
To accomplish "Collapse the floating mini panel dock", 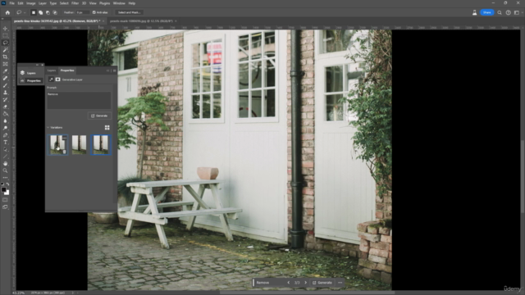I will pos(37,65).
